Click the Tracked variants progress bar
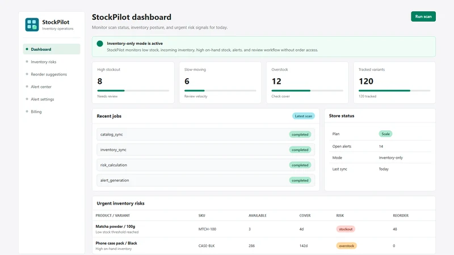454x255 pixels. point(394,91)
